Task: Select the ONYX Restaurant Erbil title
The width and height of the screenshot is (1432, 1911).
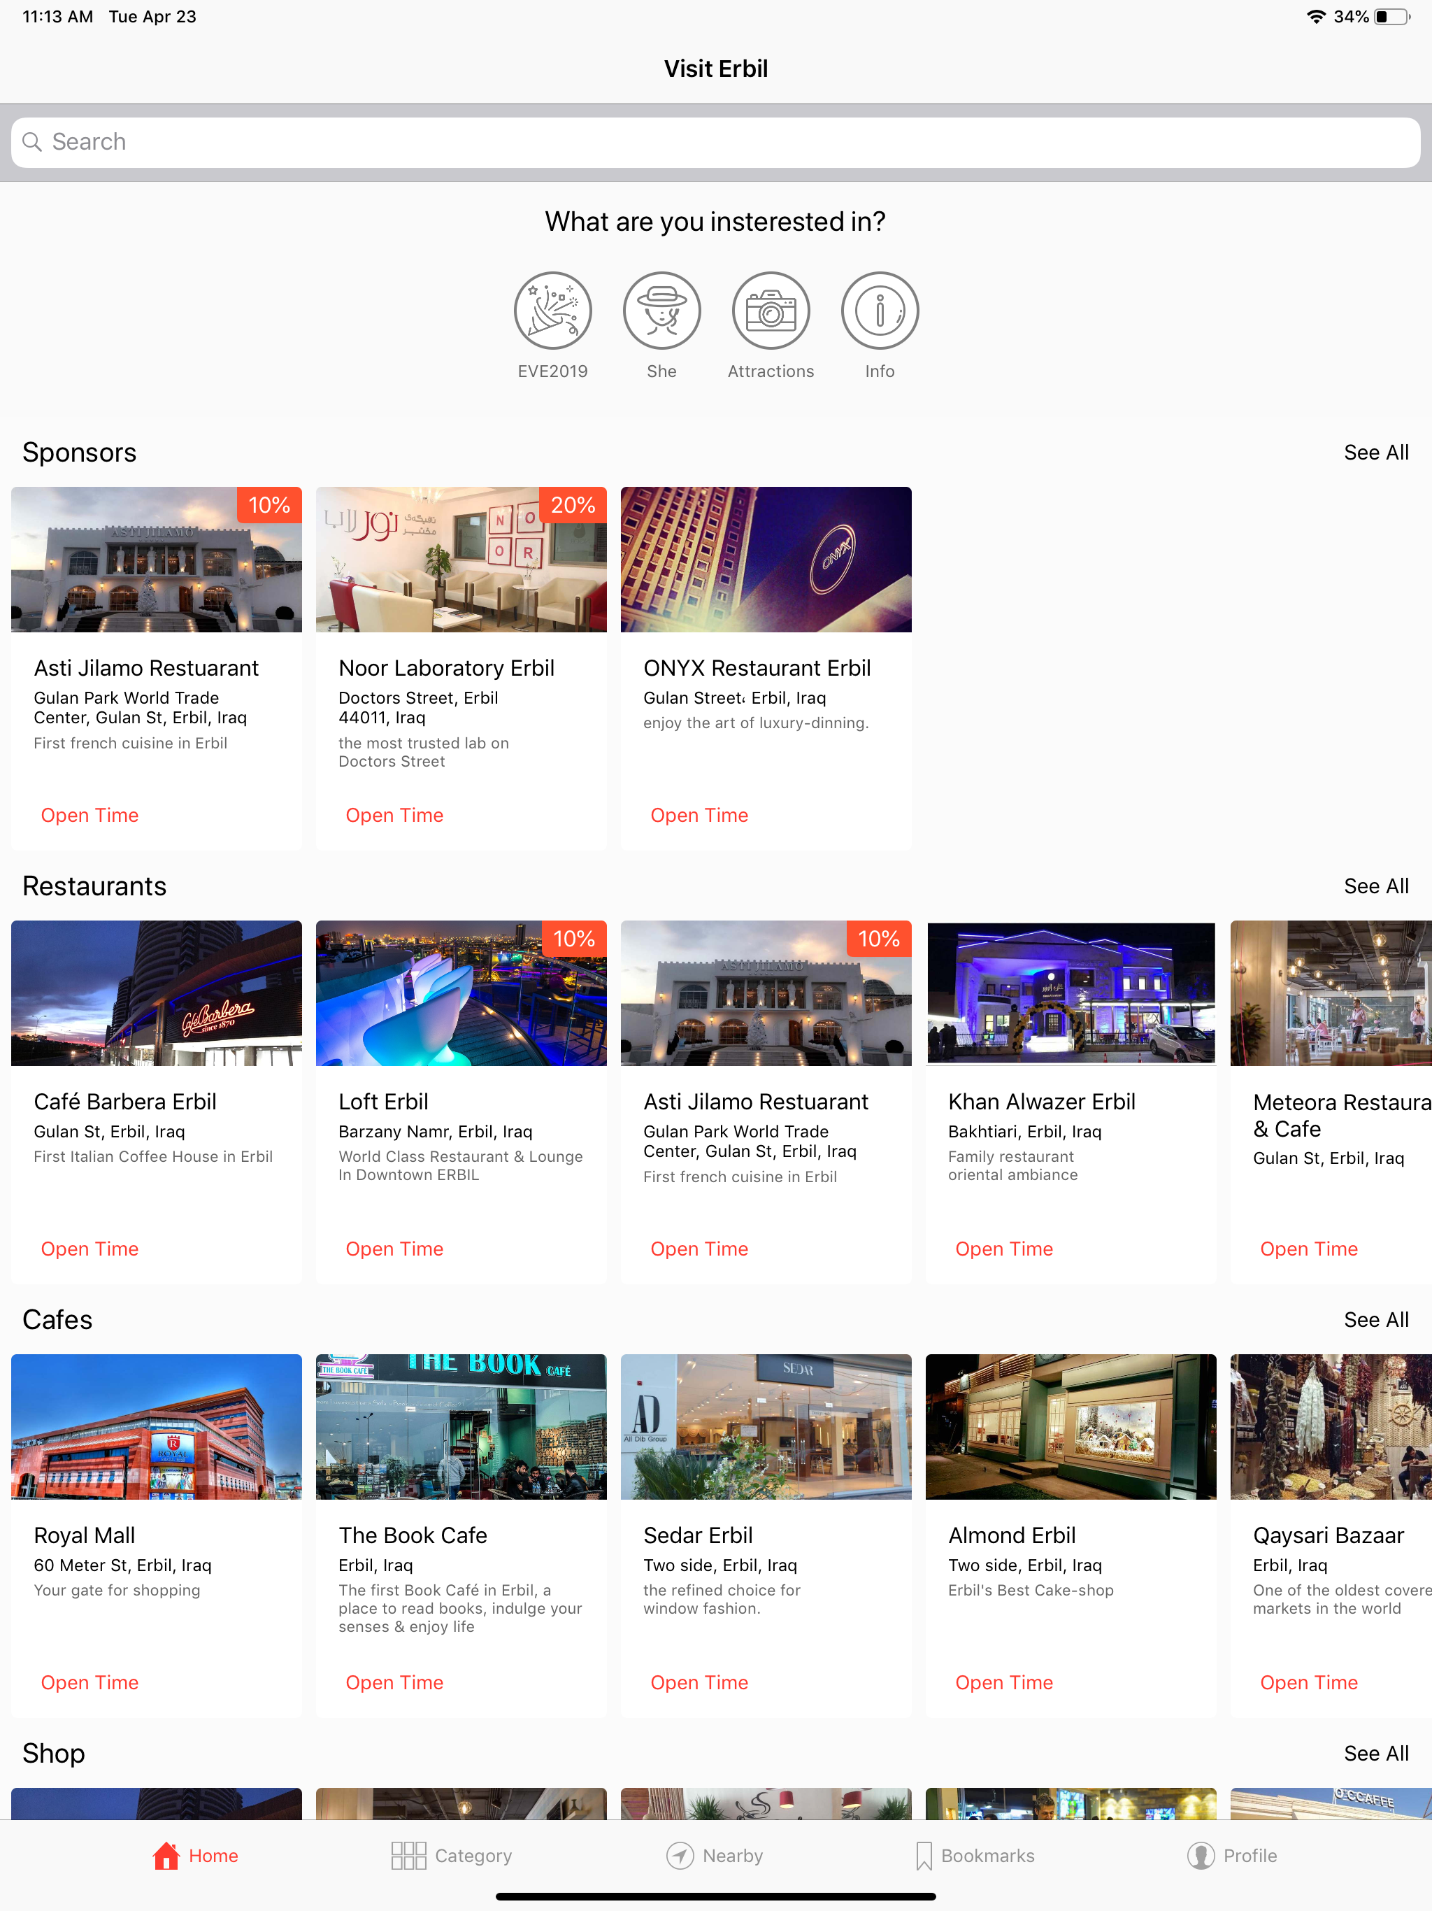Action: point(757,669)
